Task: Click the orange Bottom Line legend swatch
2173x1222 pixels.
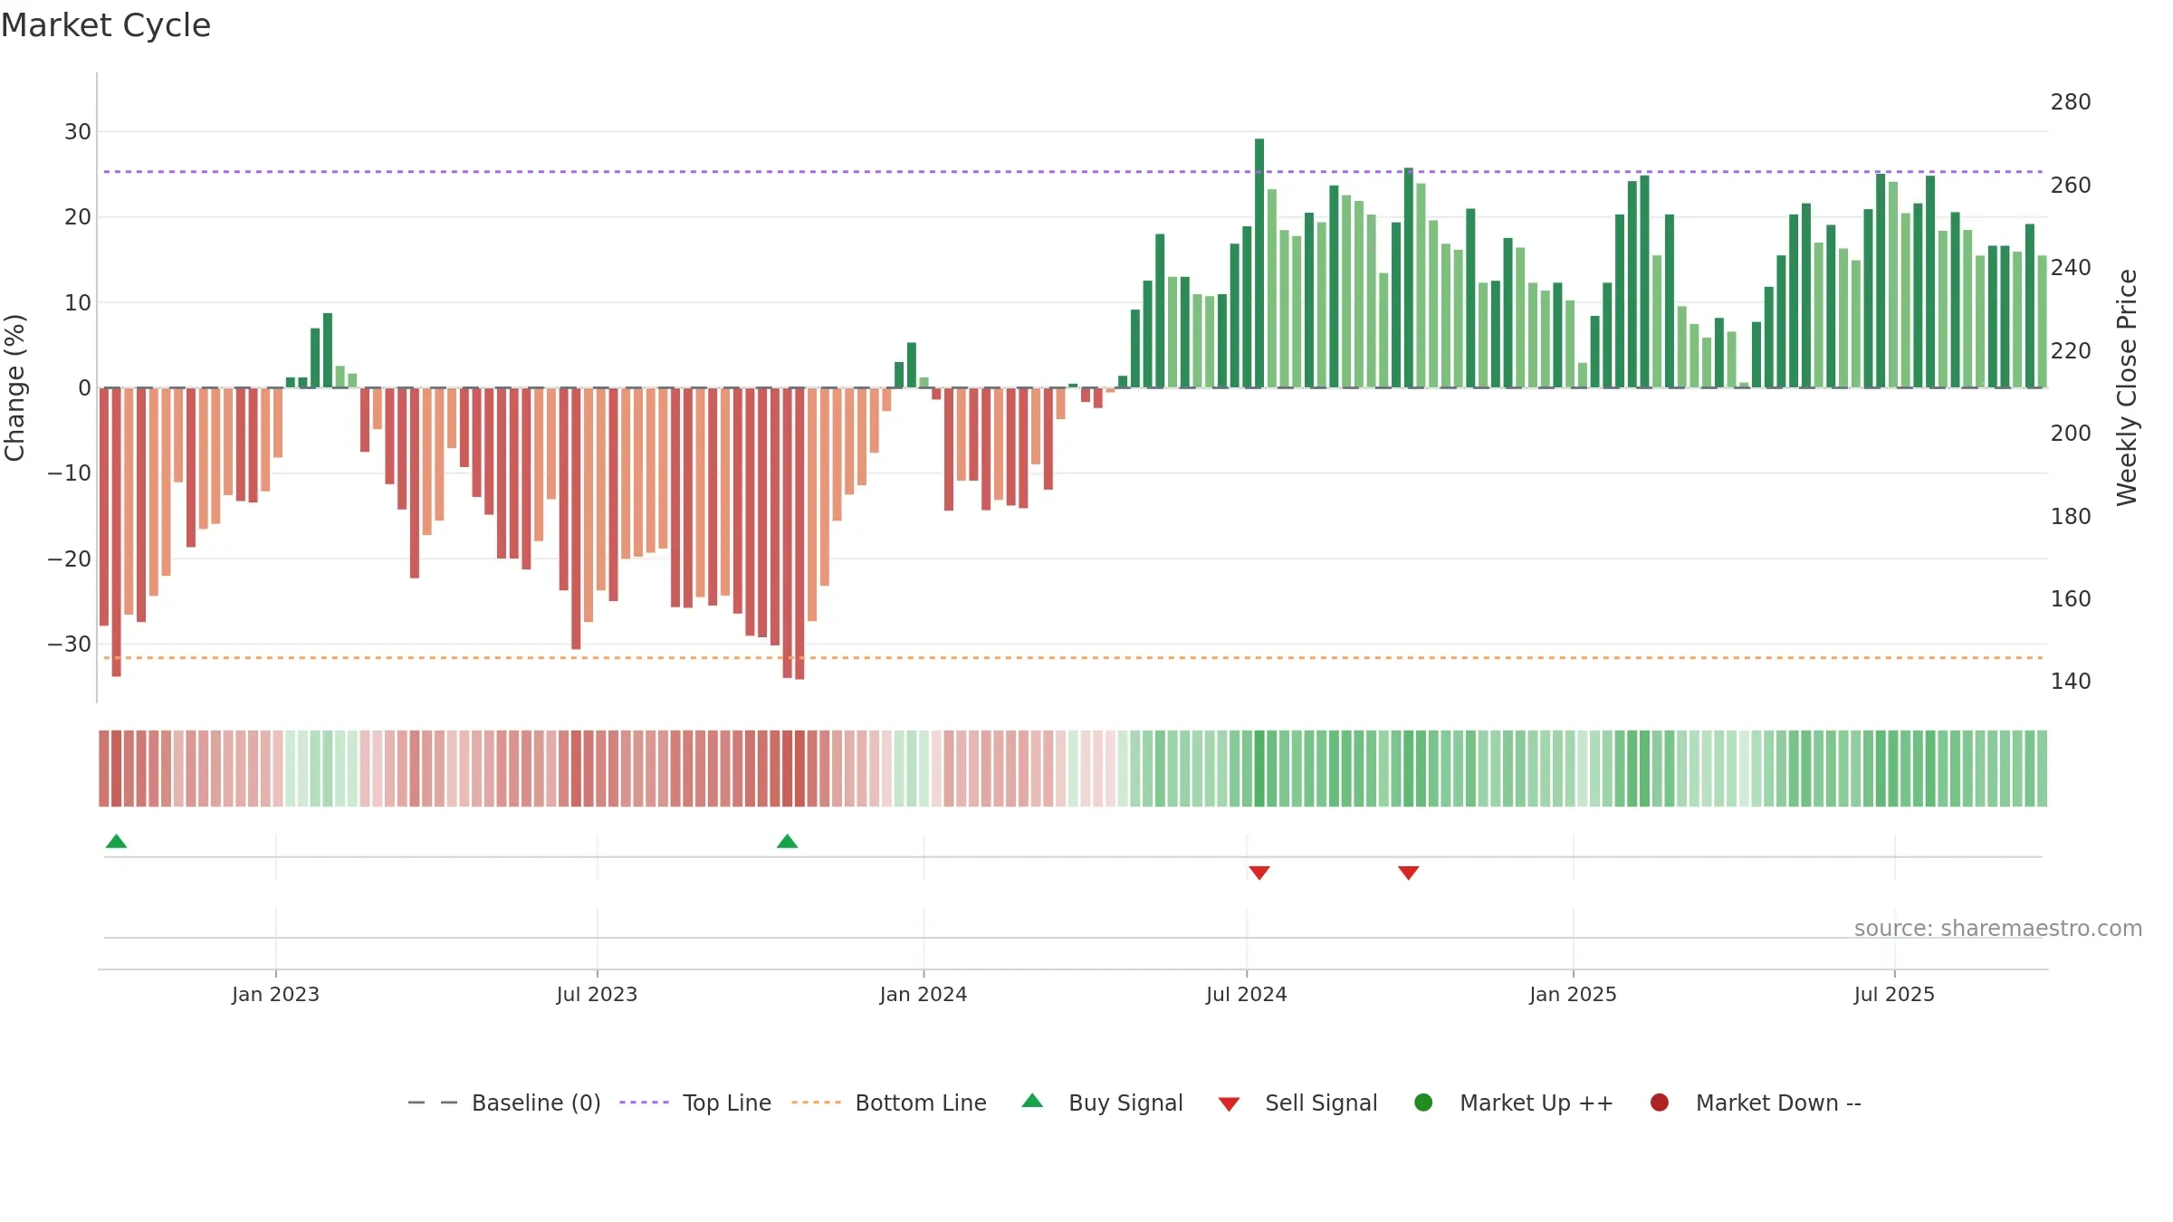Action: click(x=816, y=1103)
